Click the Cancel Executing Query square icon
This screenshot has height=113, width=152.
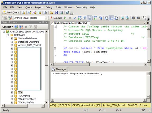click(70, 18)
